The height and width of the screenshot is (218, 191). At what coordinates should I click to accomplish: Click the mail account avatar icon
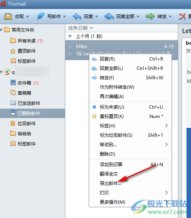(x=7, y=72)
